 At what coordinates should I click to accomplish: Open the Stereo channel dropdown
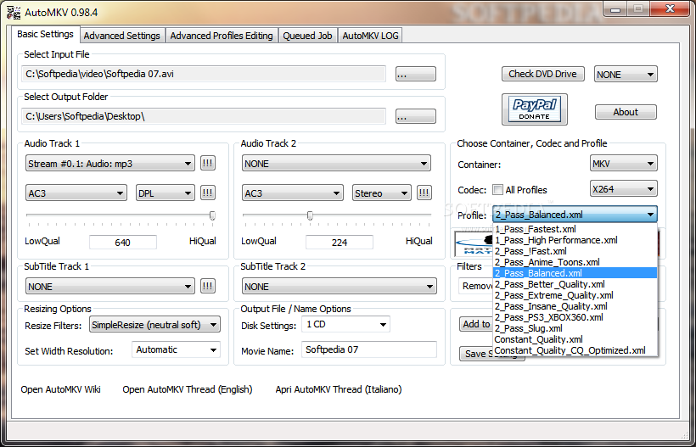[381, 193]
